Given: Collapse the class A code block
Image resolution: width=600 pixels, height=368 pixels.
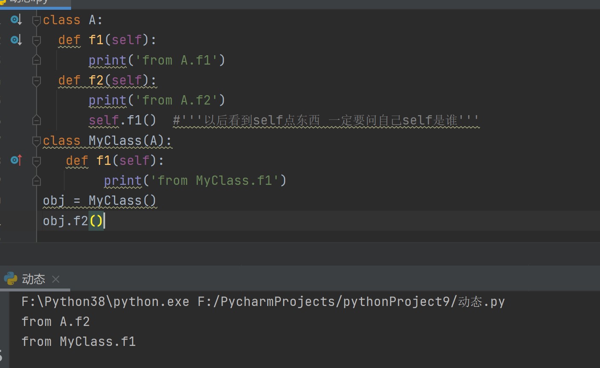Looking at the screenshot, I should [37, 20].
